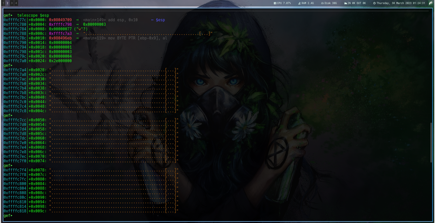Click the feather logo icon at bar end

click(431, 3)
